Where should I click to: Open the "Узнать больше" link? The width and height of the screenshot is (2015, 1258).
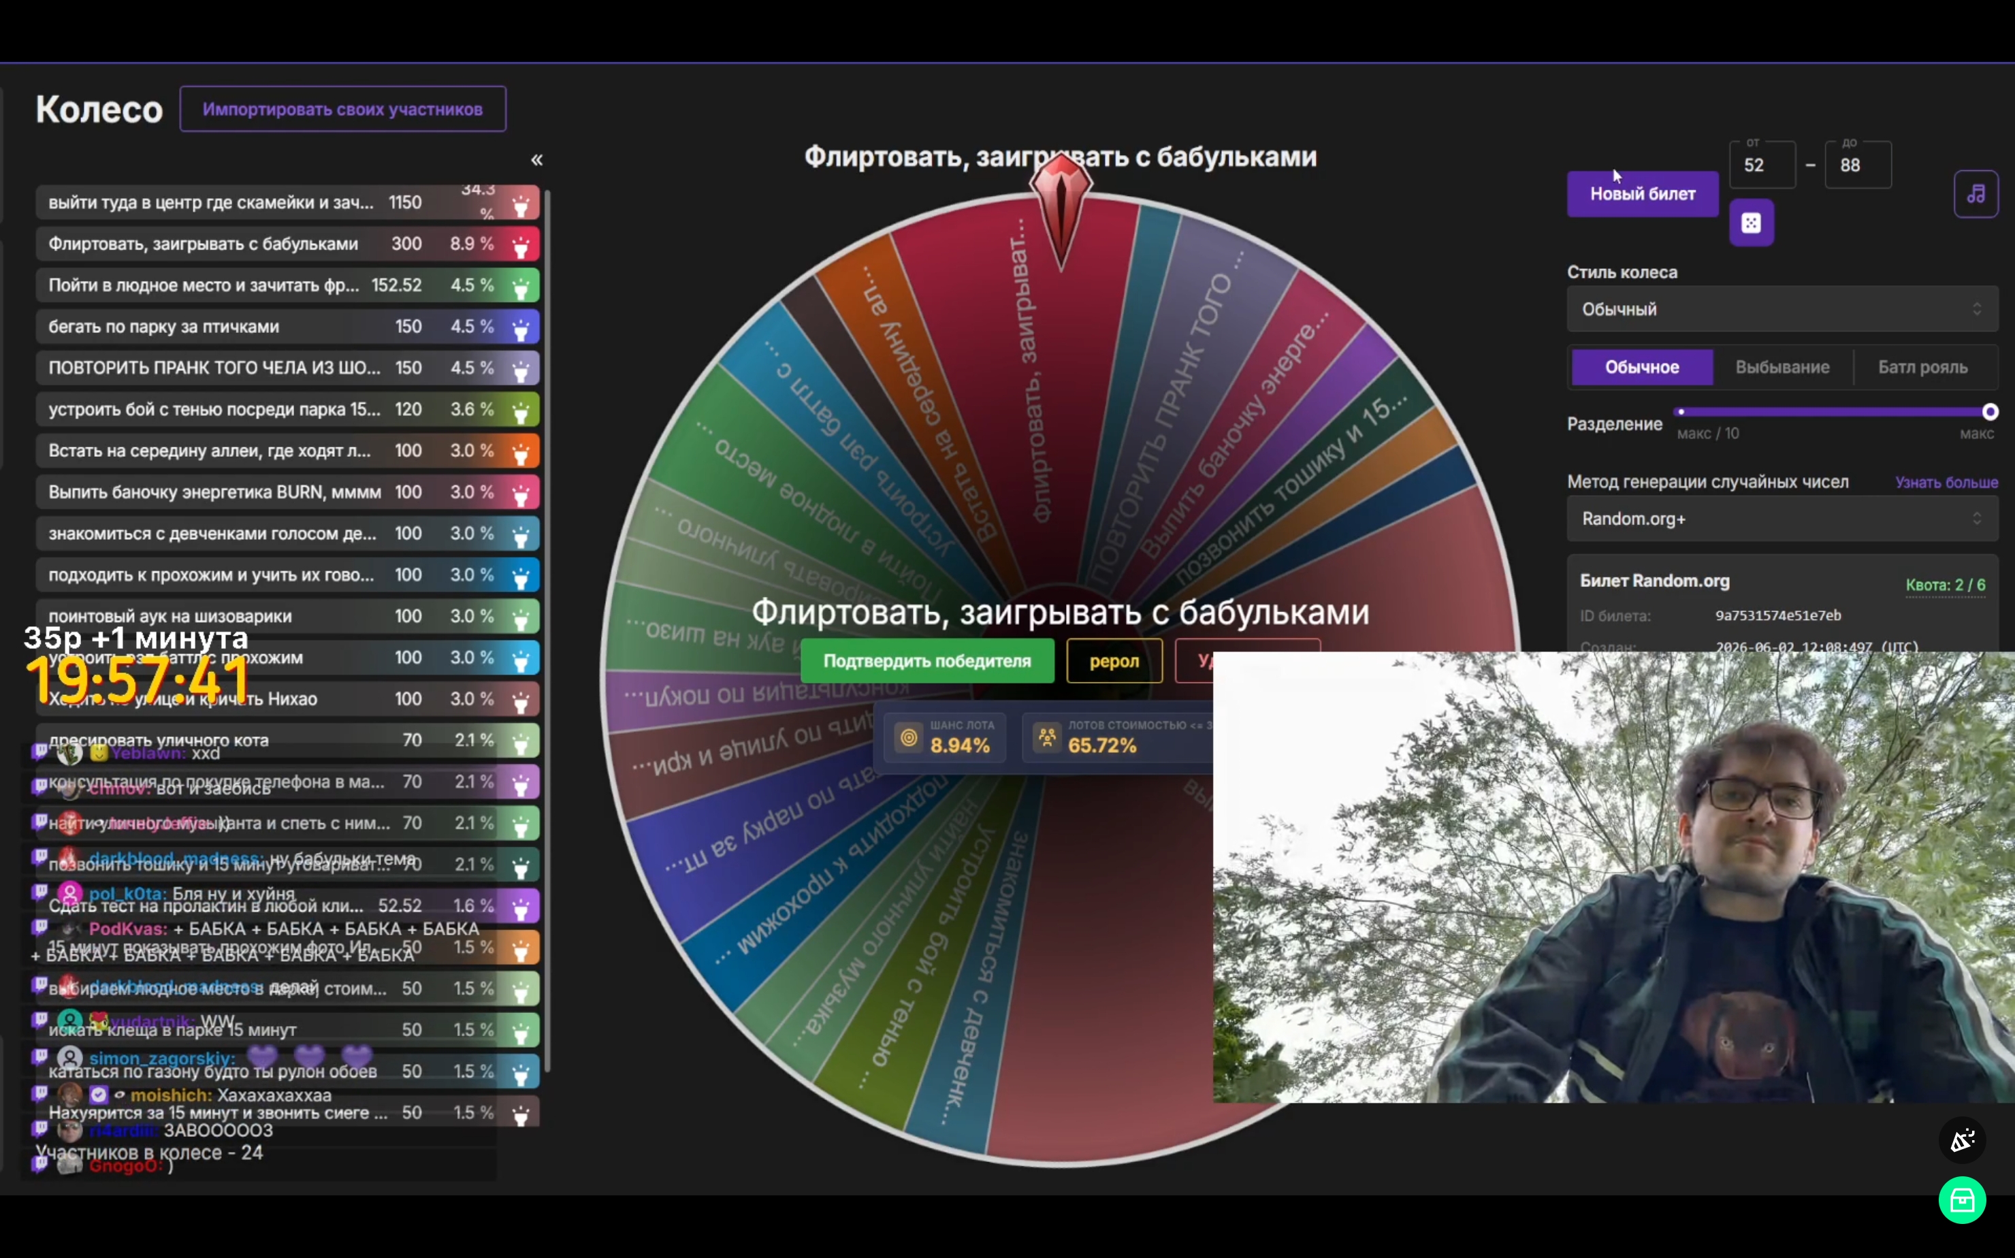[x=1946, y=483]
